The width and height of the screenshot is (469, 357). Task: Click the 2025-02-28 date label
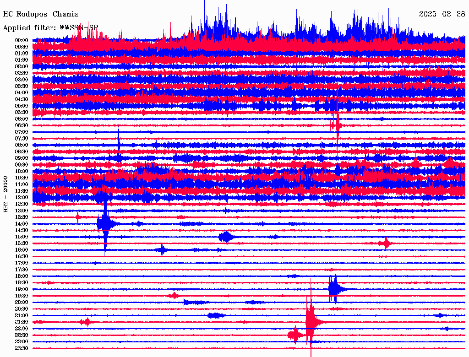(x=442, y=14)
